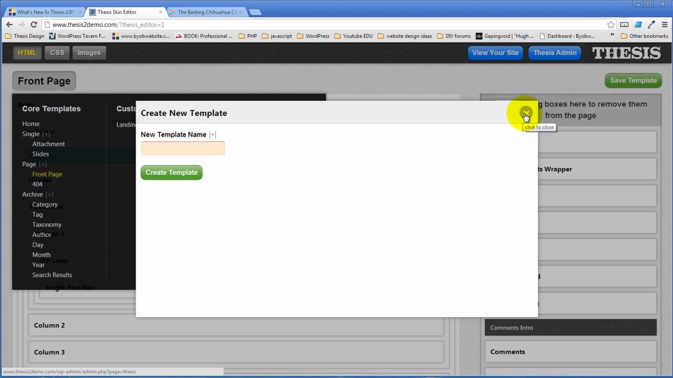This screenshot has width=673, height=378.
Task: Switch to What's New In Thesis 2.0 browser tab
Action: [x=45, y=12]
